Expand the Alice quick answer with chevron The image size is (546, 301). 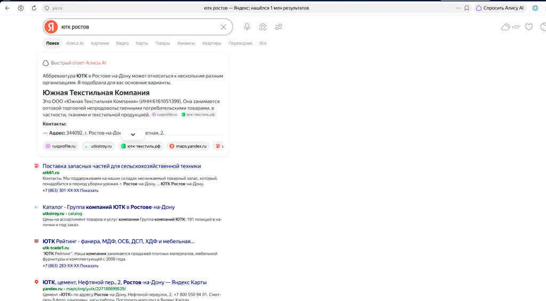click(x=133, y=134)
